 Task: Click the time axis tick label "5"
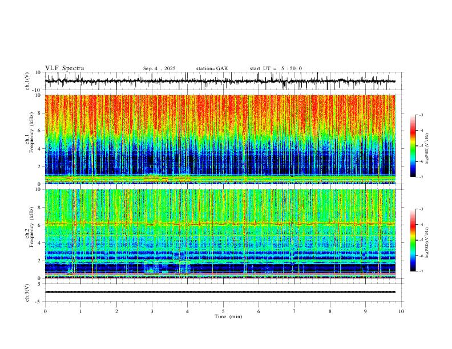pos(223,311)
